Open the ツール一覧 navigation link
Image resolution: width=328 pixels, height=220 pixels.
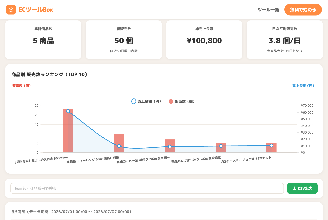[268, 10]
